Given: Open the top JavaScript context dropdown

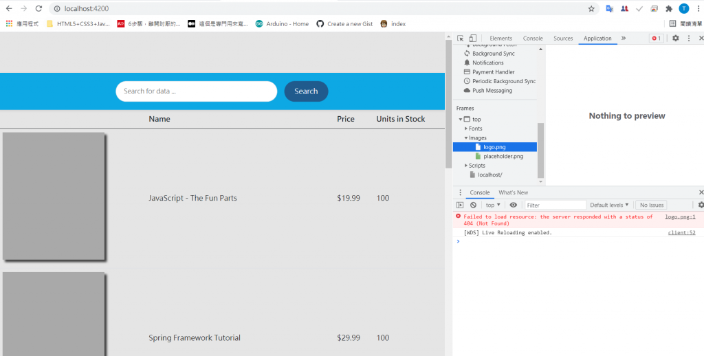Looking at the screenshot, I should tap(493, 205).
